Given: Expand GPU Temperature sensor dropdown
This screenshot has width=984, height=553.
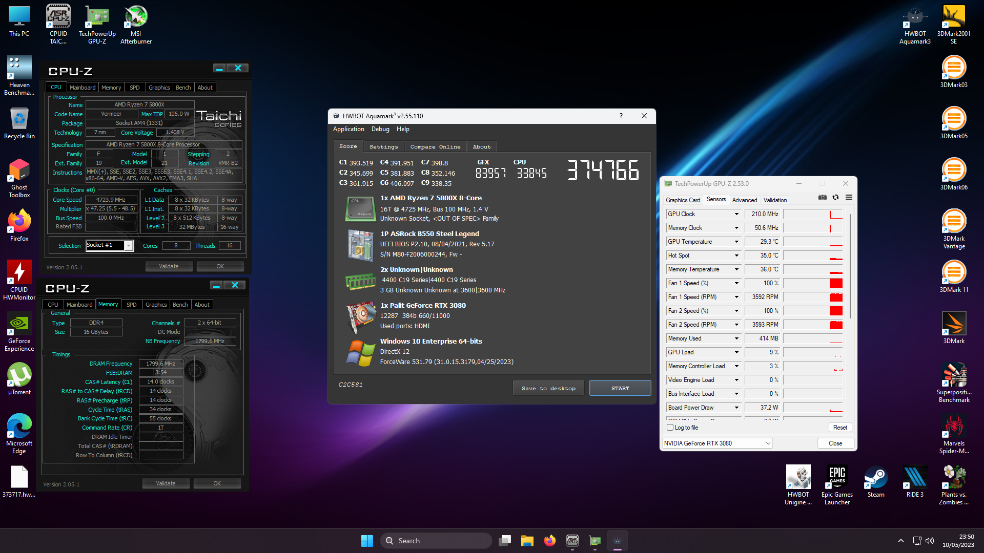Looking at the screenshot, I should click(x=736, y=242).
